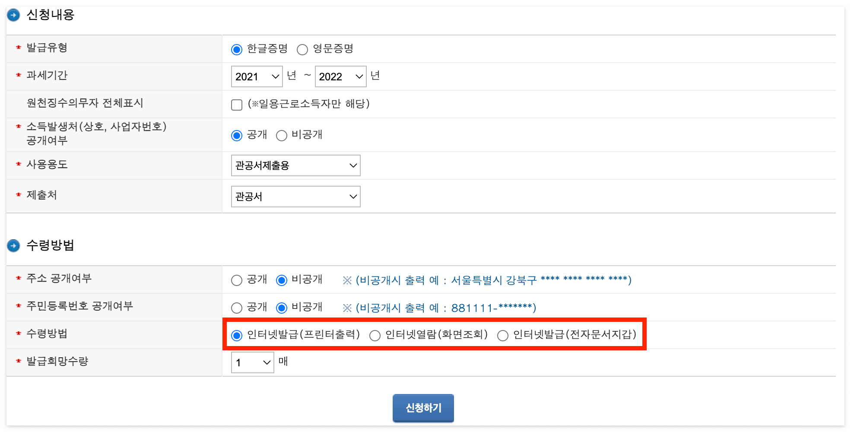851x432 pixels.
Task: Open the 사용용도 purpose dropdown
Action: (295, 165)
